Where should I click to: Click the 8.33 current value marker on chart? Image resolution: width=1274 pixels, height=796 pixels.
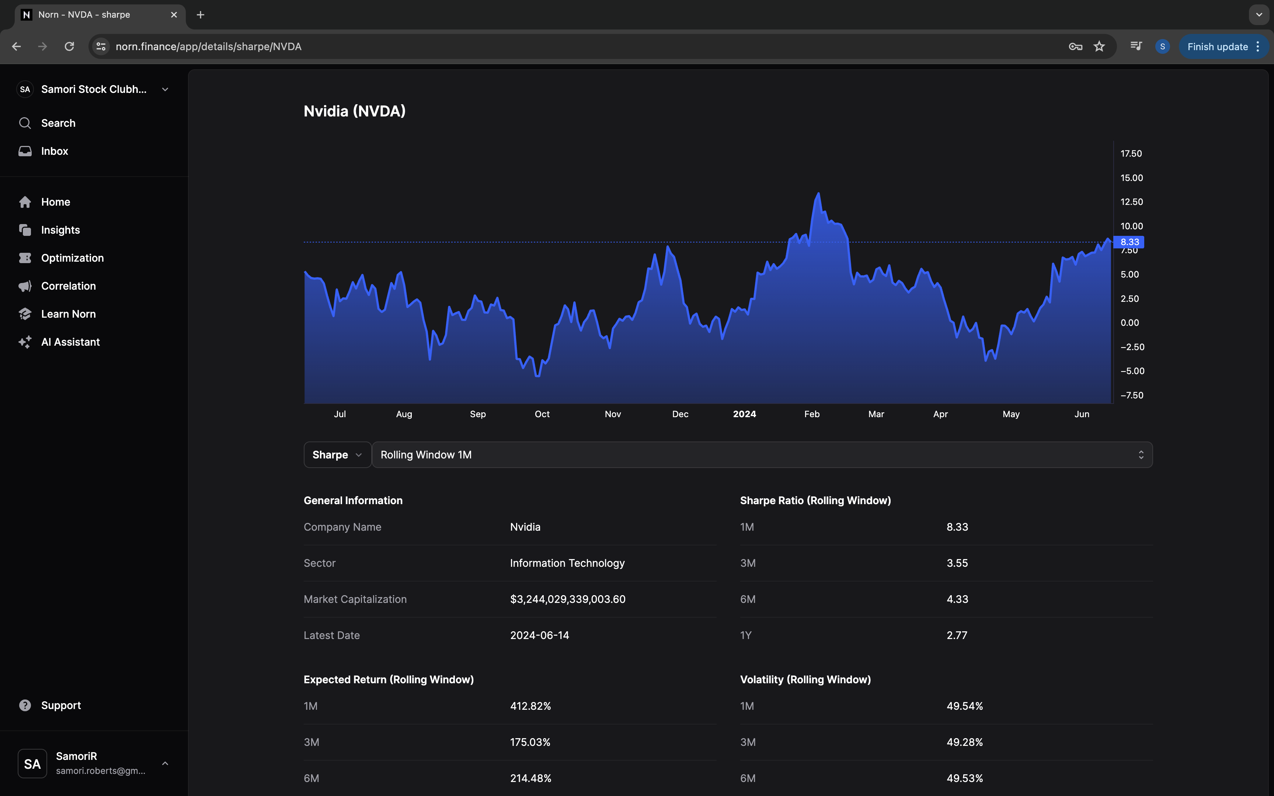coord(1129,242)
